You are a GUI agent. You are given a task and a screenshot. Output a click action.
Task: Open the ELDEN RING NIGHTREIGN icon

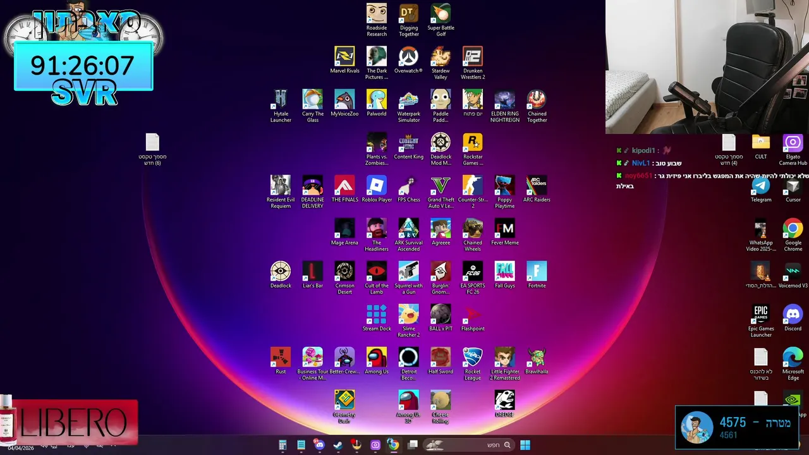(504, 106)
